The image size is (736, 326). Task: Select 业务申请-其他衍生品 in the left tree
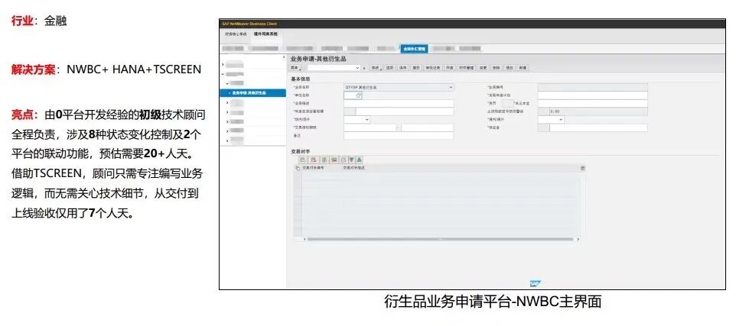(x=252, y=92)
